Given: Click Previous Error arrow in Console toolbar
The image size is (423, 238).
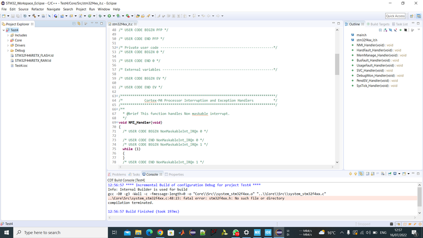Looking at the screenshot, I should tap(356, 174).
